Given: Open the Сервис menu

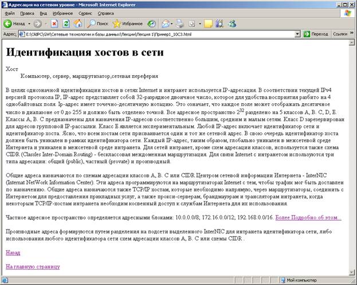Looking at the screenshot, I should 85,13.
